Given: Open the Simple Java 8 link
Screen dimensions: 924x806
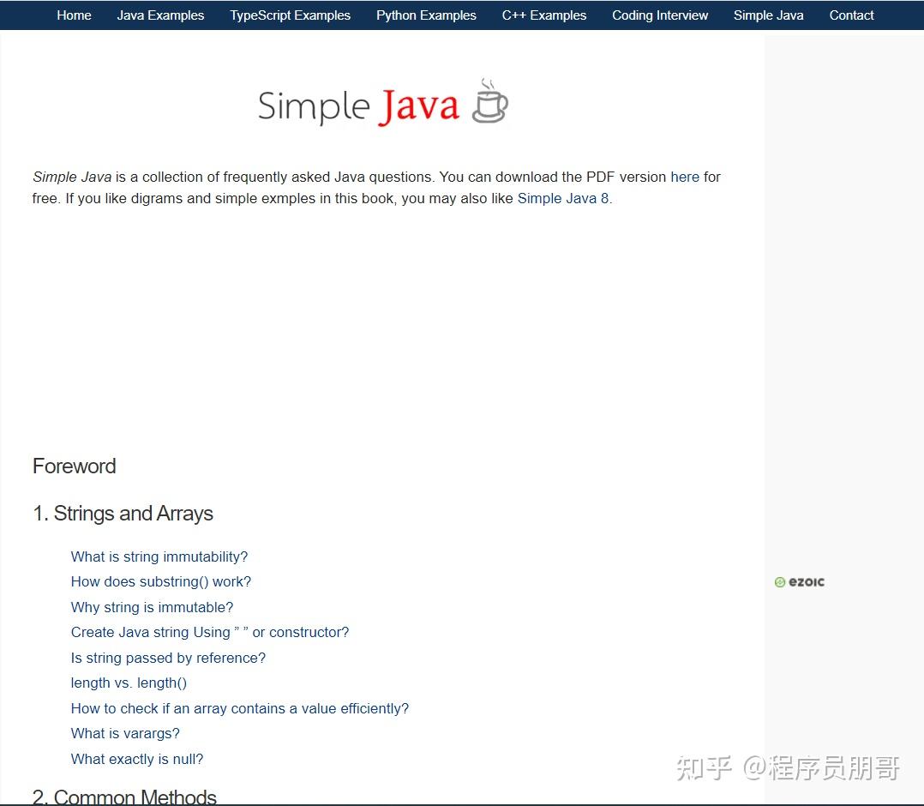Looking at the screenshot, I should (561, 198).
